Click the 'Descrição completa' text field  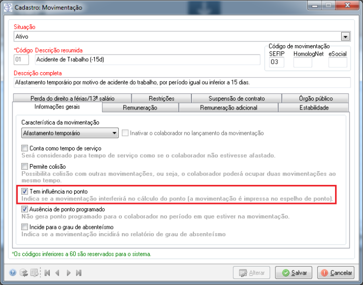click(x=181, y=82)
